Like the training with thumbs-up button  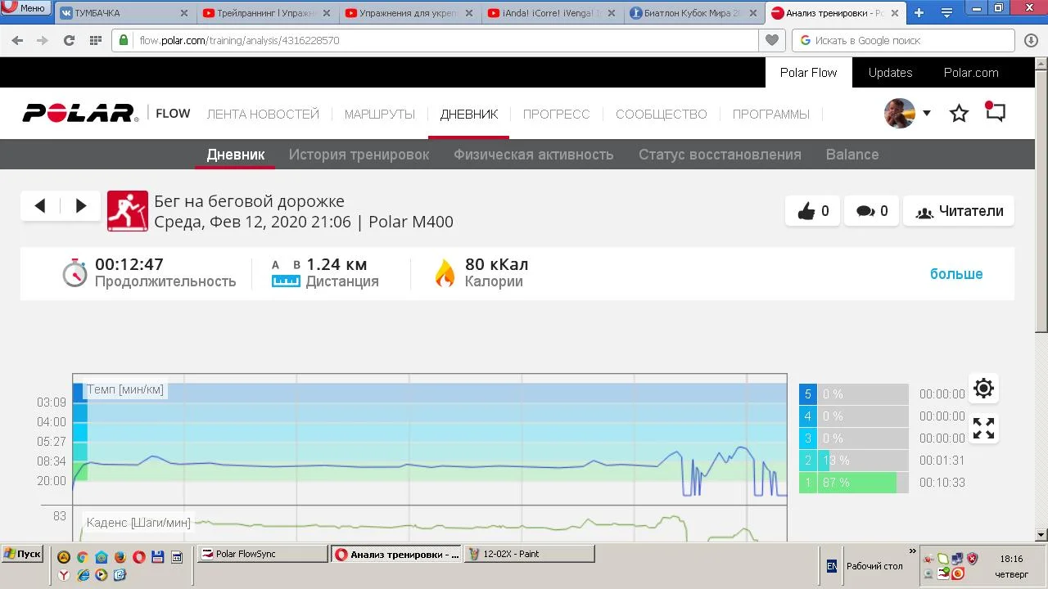(x=812, y=211)
